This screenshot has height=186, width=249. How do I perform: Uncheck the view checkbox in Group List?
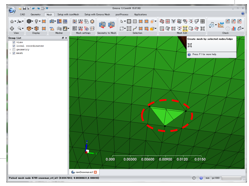tap(14, 42)
